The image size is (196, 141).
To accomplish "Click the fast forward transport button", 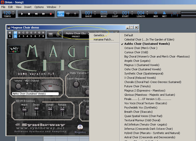I will (x=43, y=14).
